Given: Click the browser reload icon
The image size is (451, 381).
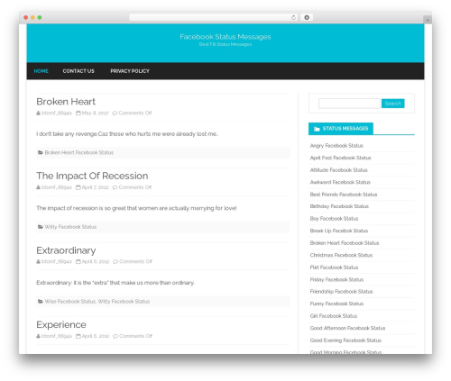Looking at the screenshot, I should pyautogui.click(x=293, y=17).
